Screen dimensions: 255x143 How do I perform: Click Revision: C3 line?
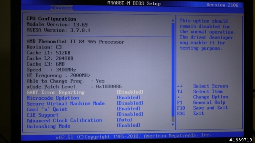(x=44, y=47)
